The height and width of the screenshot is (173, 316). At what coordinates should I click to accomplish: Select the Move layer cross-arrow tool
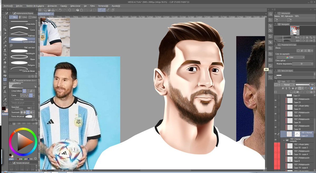click(x=5, y=104)
